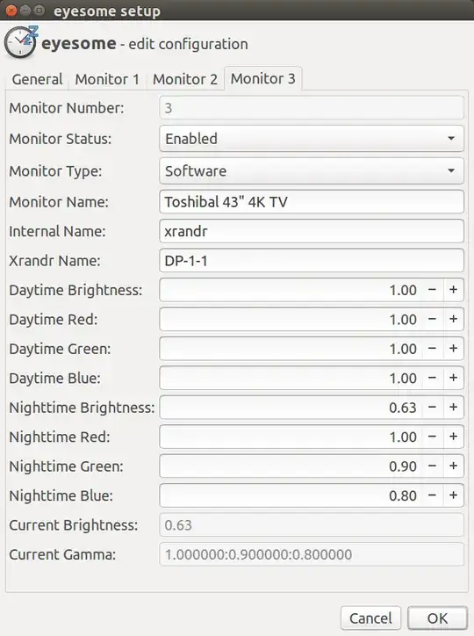Decrease Nighttime Blue value
This screenshot has height=636, width=474.
click(432, 495)
